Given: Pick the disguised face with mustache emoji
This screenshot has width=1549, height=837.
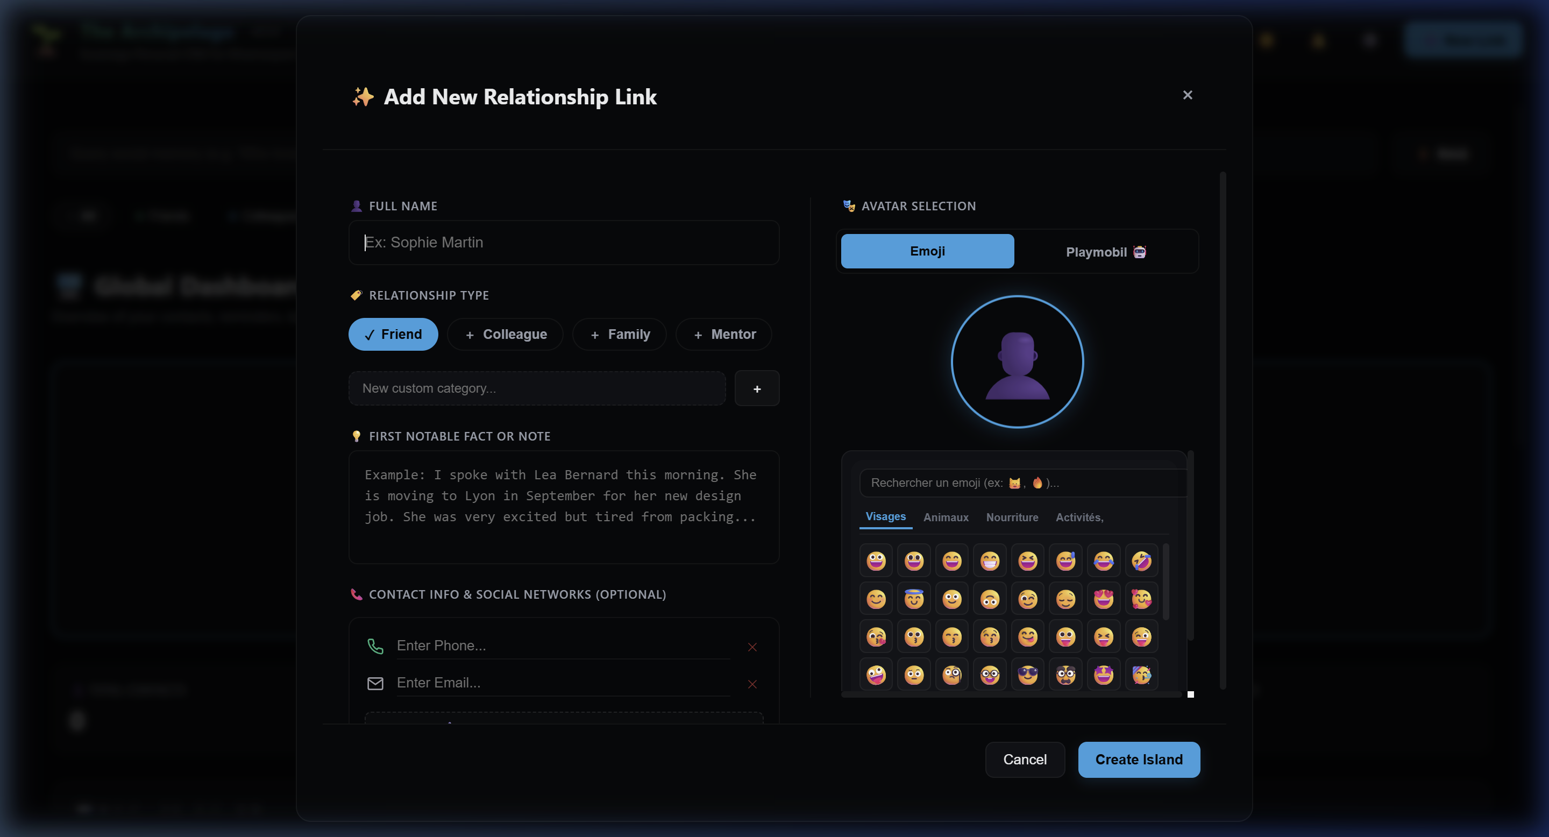Looking at the screenshot, I should click(x=1065, y=675).
